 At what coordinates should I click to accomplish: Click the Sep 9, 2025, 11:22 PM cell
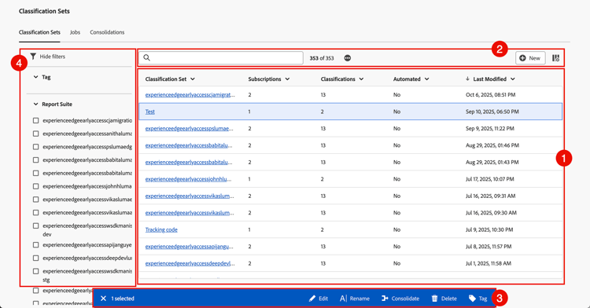tap(490, 128)
